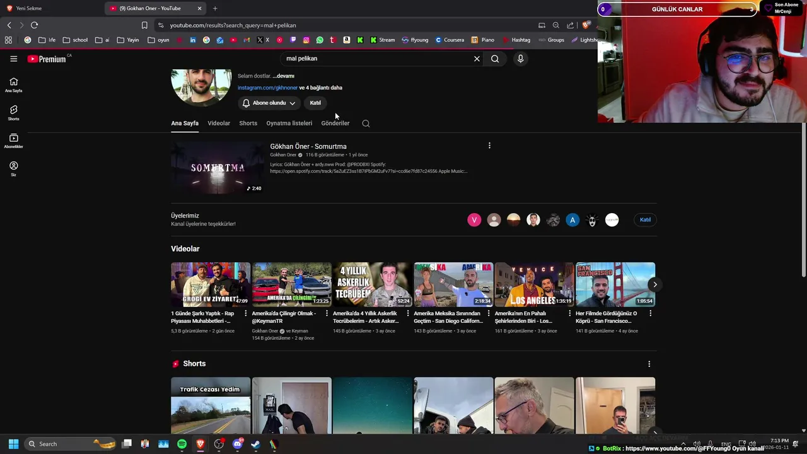The width and height of the screenshot is (807, 454).
Task: Open Discord from the taskbar
Action: [237, 444]
